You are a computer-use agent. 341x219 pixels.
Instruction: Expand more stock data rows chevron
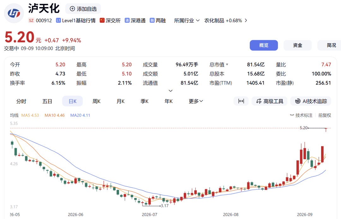click(x=171, y=91)
